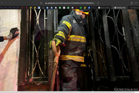Open the WhatsApp pinned tab
Image resolution: width=139 pixels, height=93 pixels.
pos(68,8)
